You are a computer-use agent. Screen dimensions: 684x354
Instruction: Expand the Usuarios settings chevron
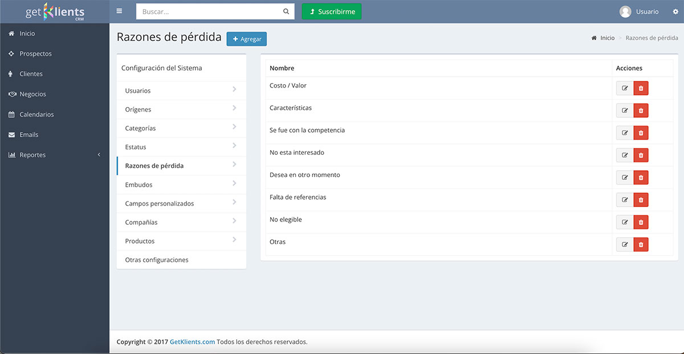click(x=234, y=90)
